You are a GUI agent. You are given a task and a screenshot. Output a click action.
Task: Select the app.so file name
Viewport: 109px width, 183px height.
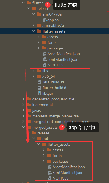(53, 20)
